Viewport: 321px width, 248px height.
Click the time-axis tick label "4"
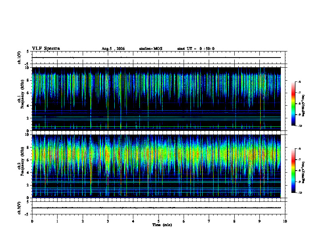133,221
